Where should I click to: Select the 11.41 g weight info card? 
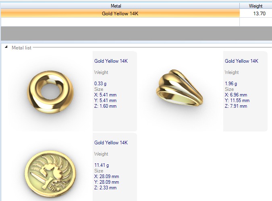pos(115,167)
